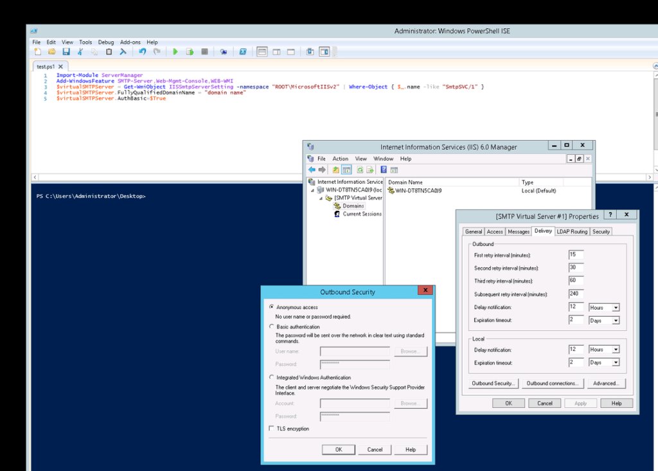This screenshot has width=658, height=471.
Task: Select the test.ps1 script tab
Action: [x=46, y=66]
